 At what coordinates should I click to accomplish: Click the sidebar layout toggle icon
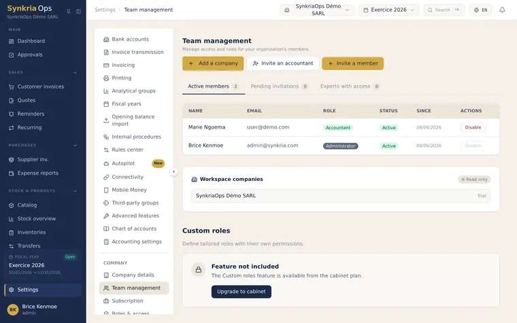click(x=78, y=11)
